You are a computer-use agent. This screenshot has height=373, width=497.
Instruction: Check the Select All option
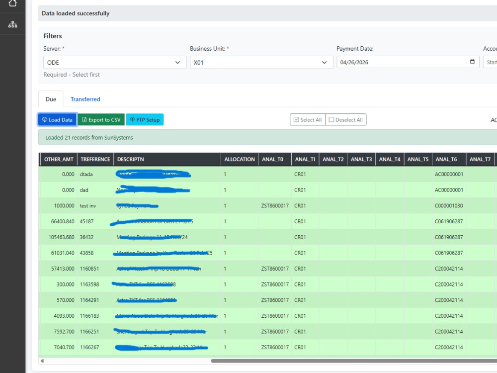(308, 119)
